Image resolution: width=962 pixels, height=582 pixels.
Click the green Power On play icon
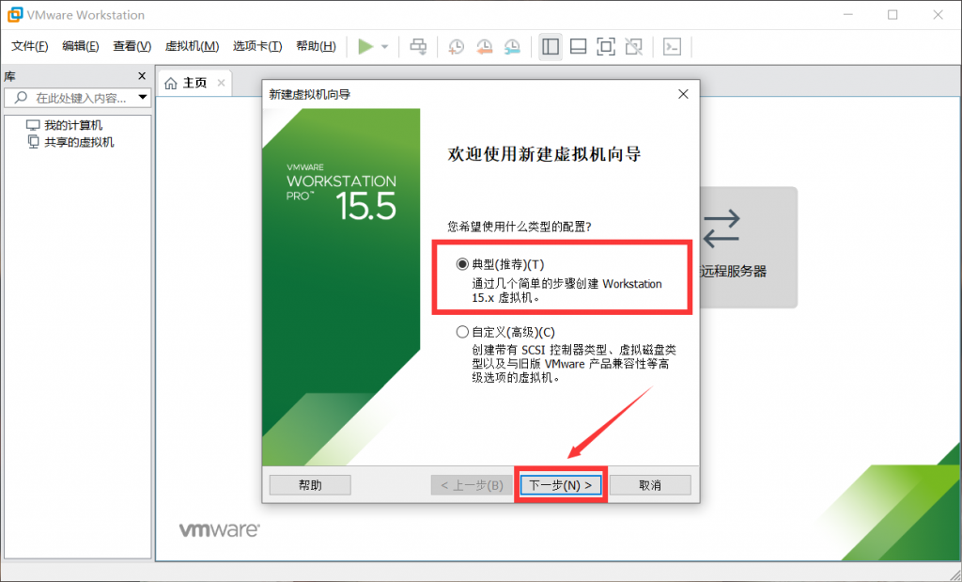tap(365, 47)
